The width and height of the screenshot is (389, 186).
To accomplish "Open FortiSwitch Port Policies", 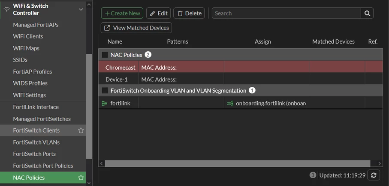I will tap(43, 166).
